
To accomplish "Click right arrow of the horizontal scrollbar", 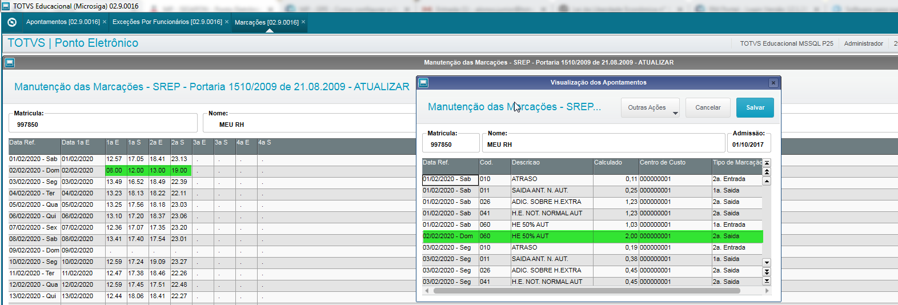I will 767,291.
